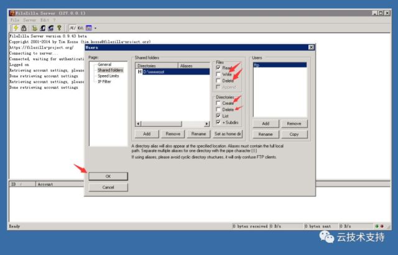Click Rename under Shared folders

[x=198, y=133]
